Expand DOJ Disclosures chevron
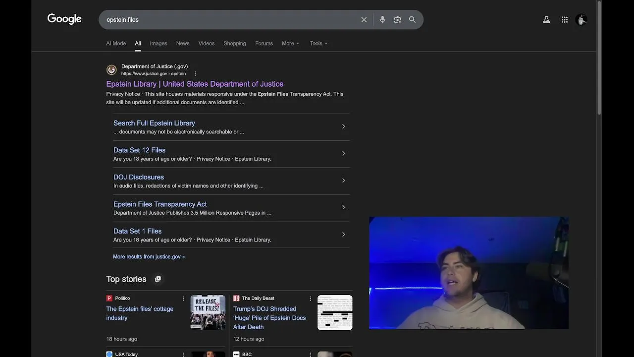 pyautogui.click(x=343, y=180)
